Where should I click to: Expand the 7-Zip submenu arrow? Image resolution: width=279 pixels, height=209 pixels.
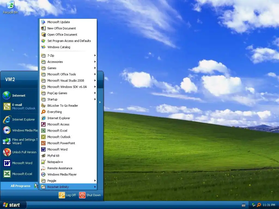click(x=95, y=56)
